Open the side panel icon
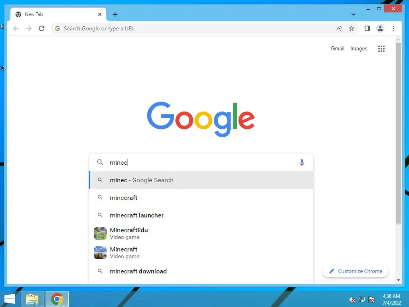The height and width of the screenshot is (307, 409). point(367,28)
